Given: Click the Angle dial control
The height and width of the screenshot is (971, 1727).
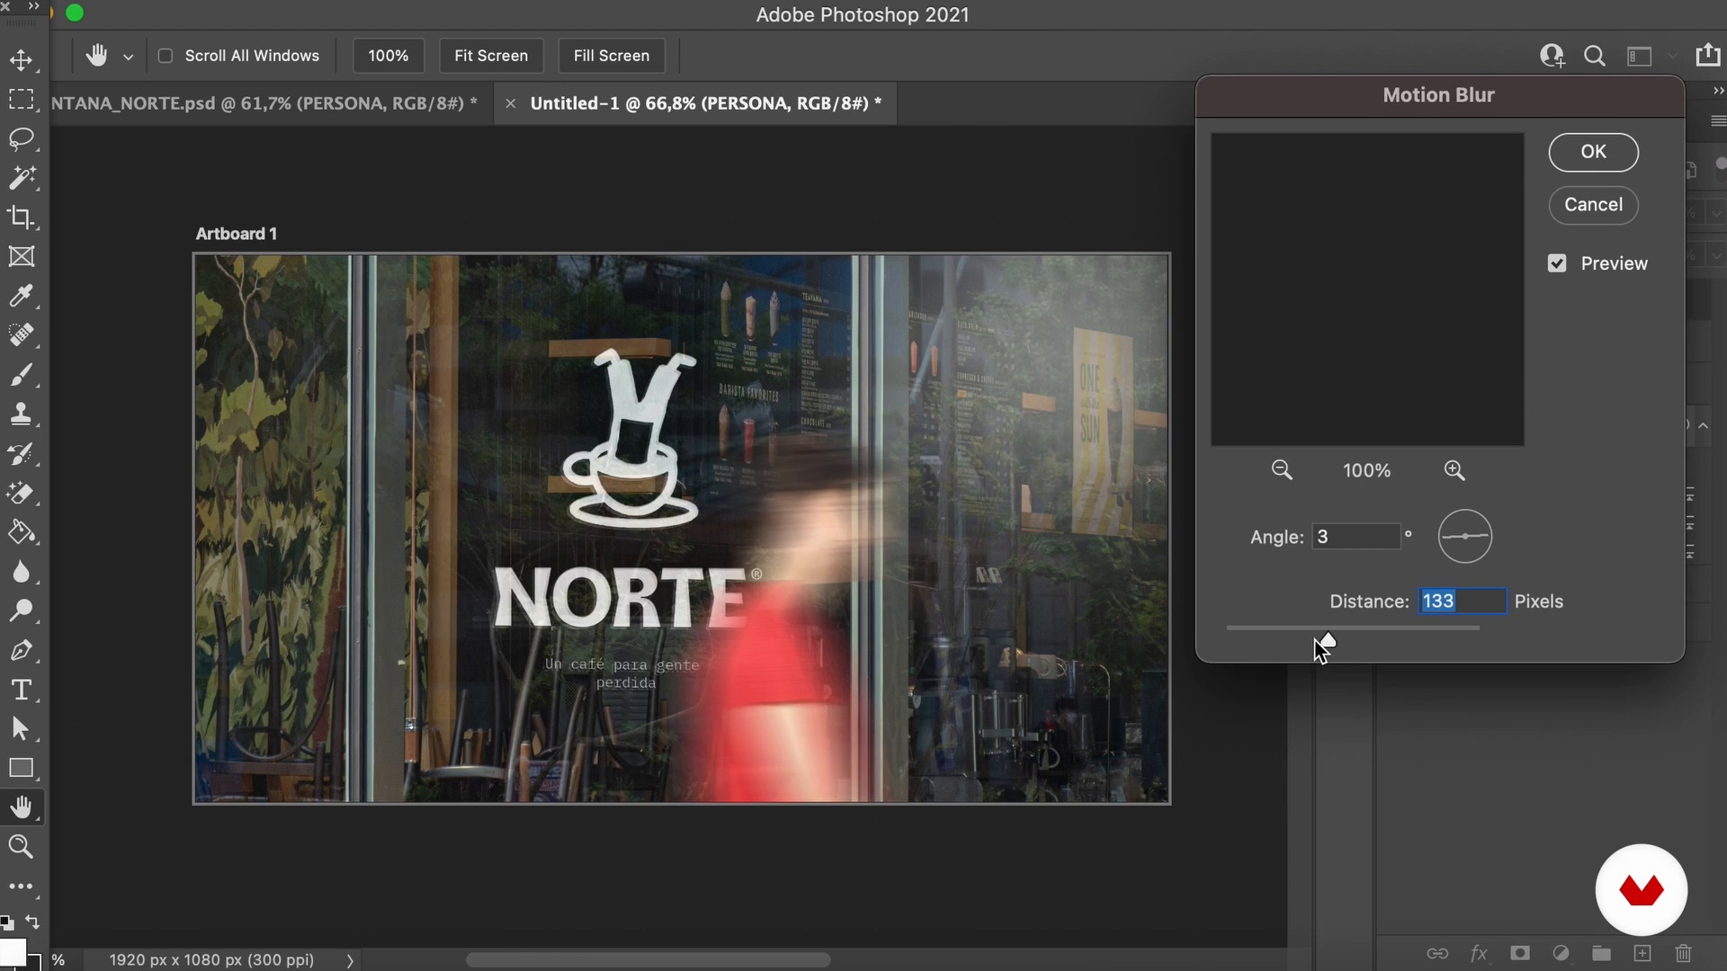Looking at the screenshot, I should coord(1464,537).
